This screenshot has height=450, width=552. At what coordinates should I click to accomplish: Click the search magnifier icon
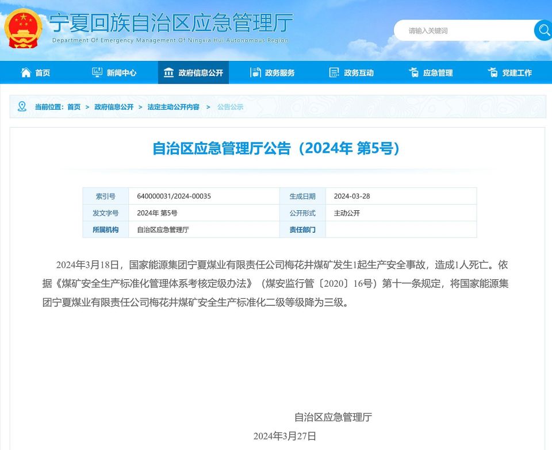543,30
